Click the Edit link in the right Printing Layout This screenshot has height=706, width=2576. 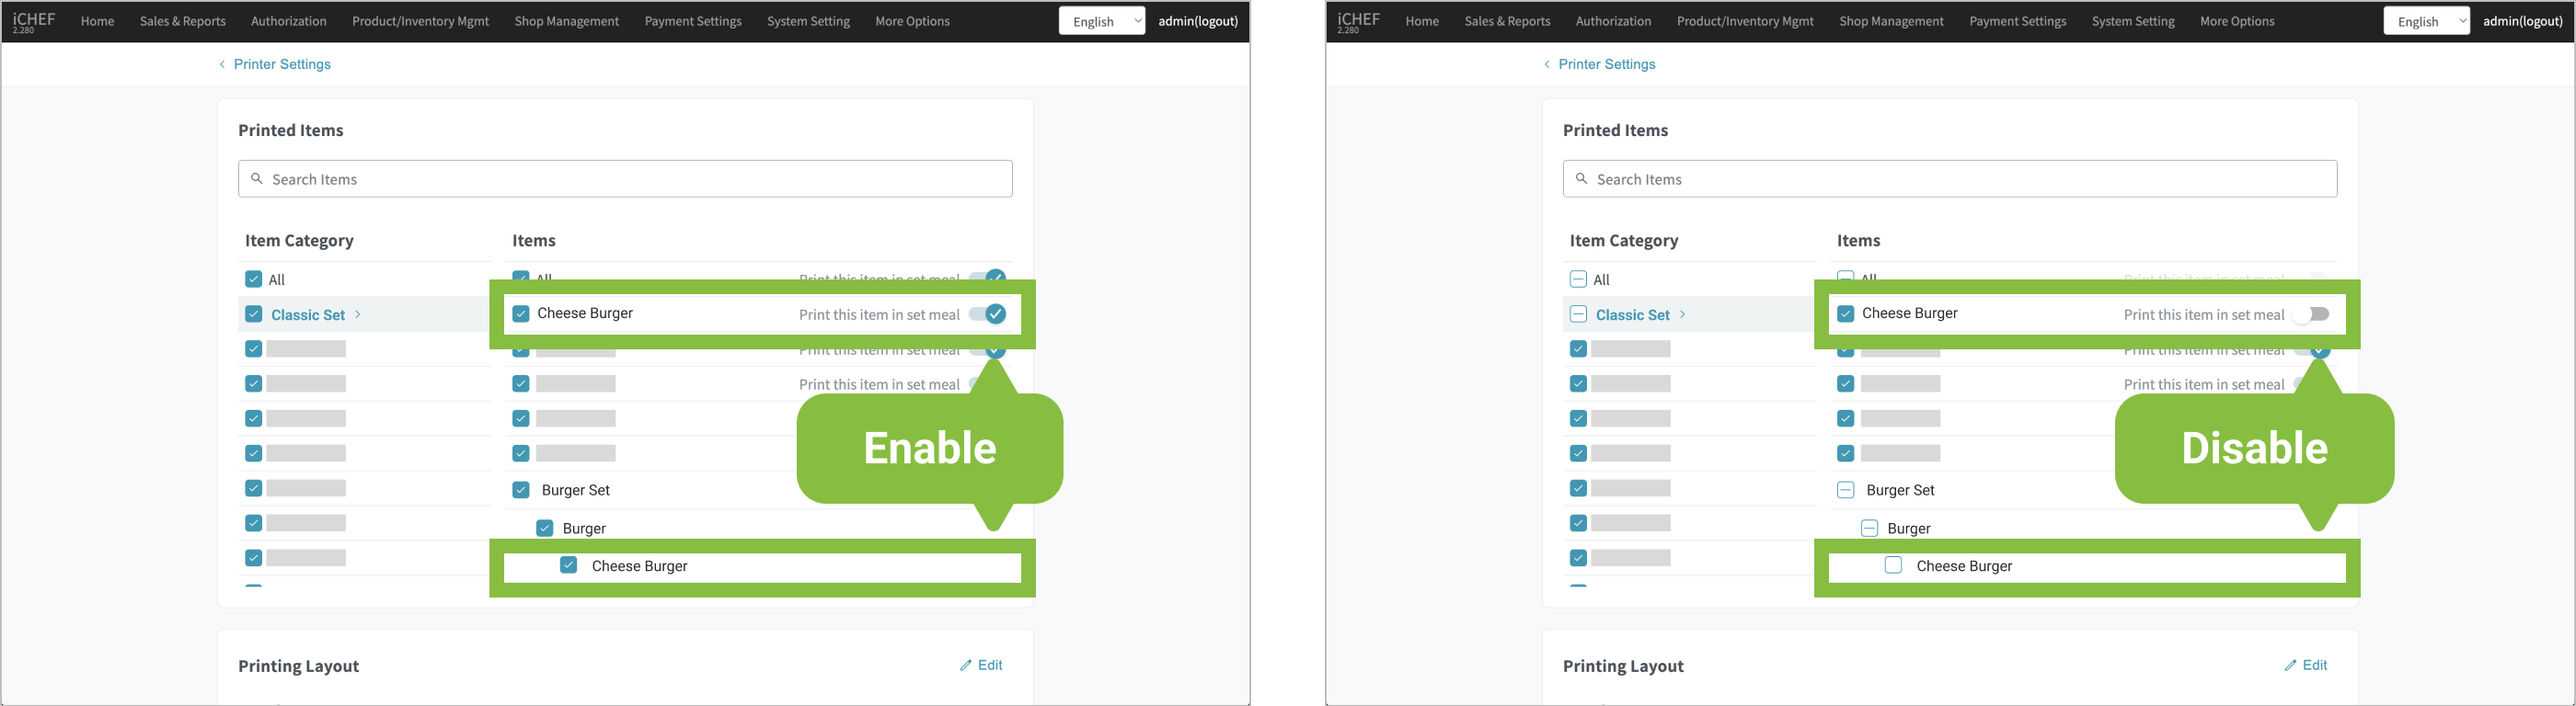(2315, 665)
